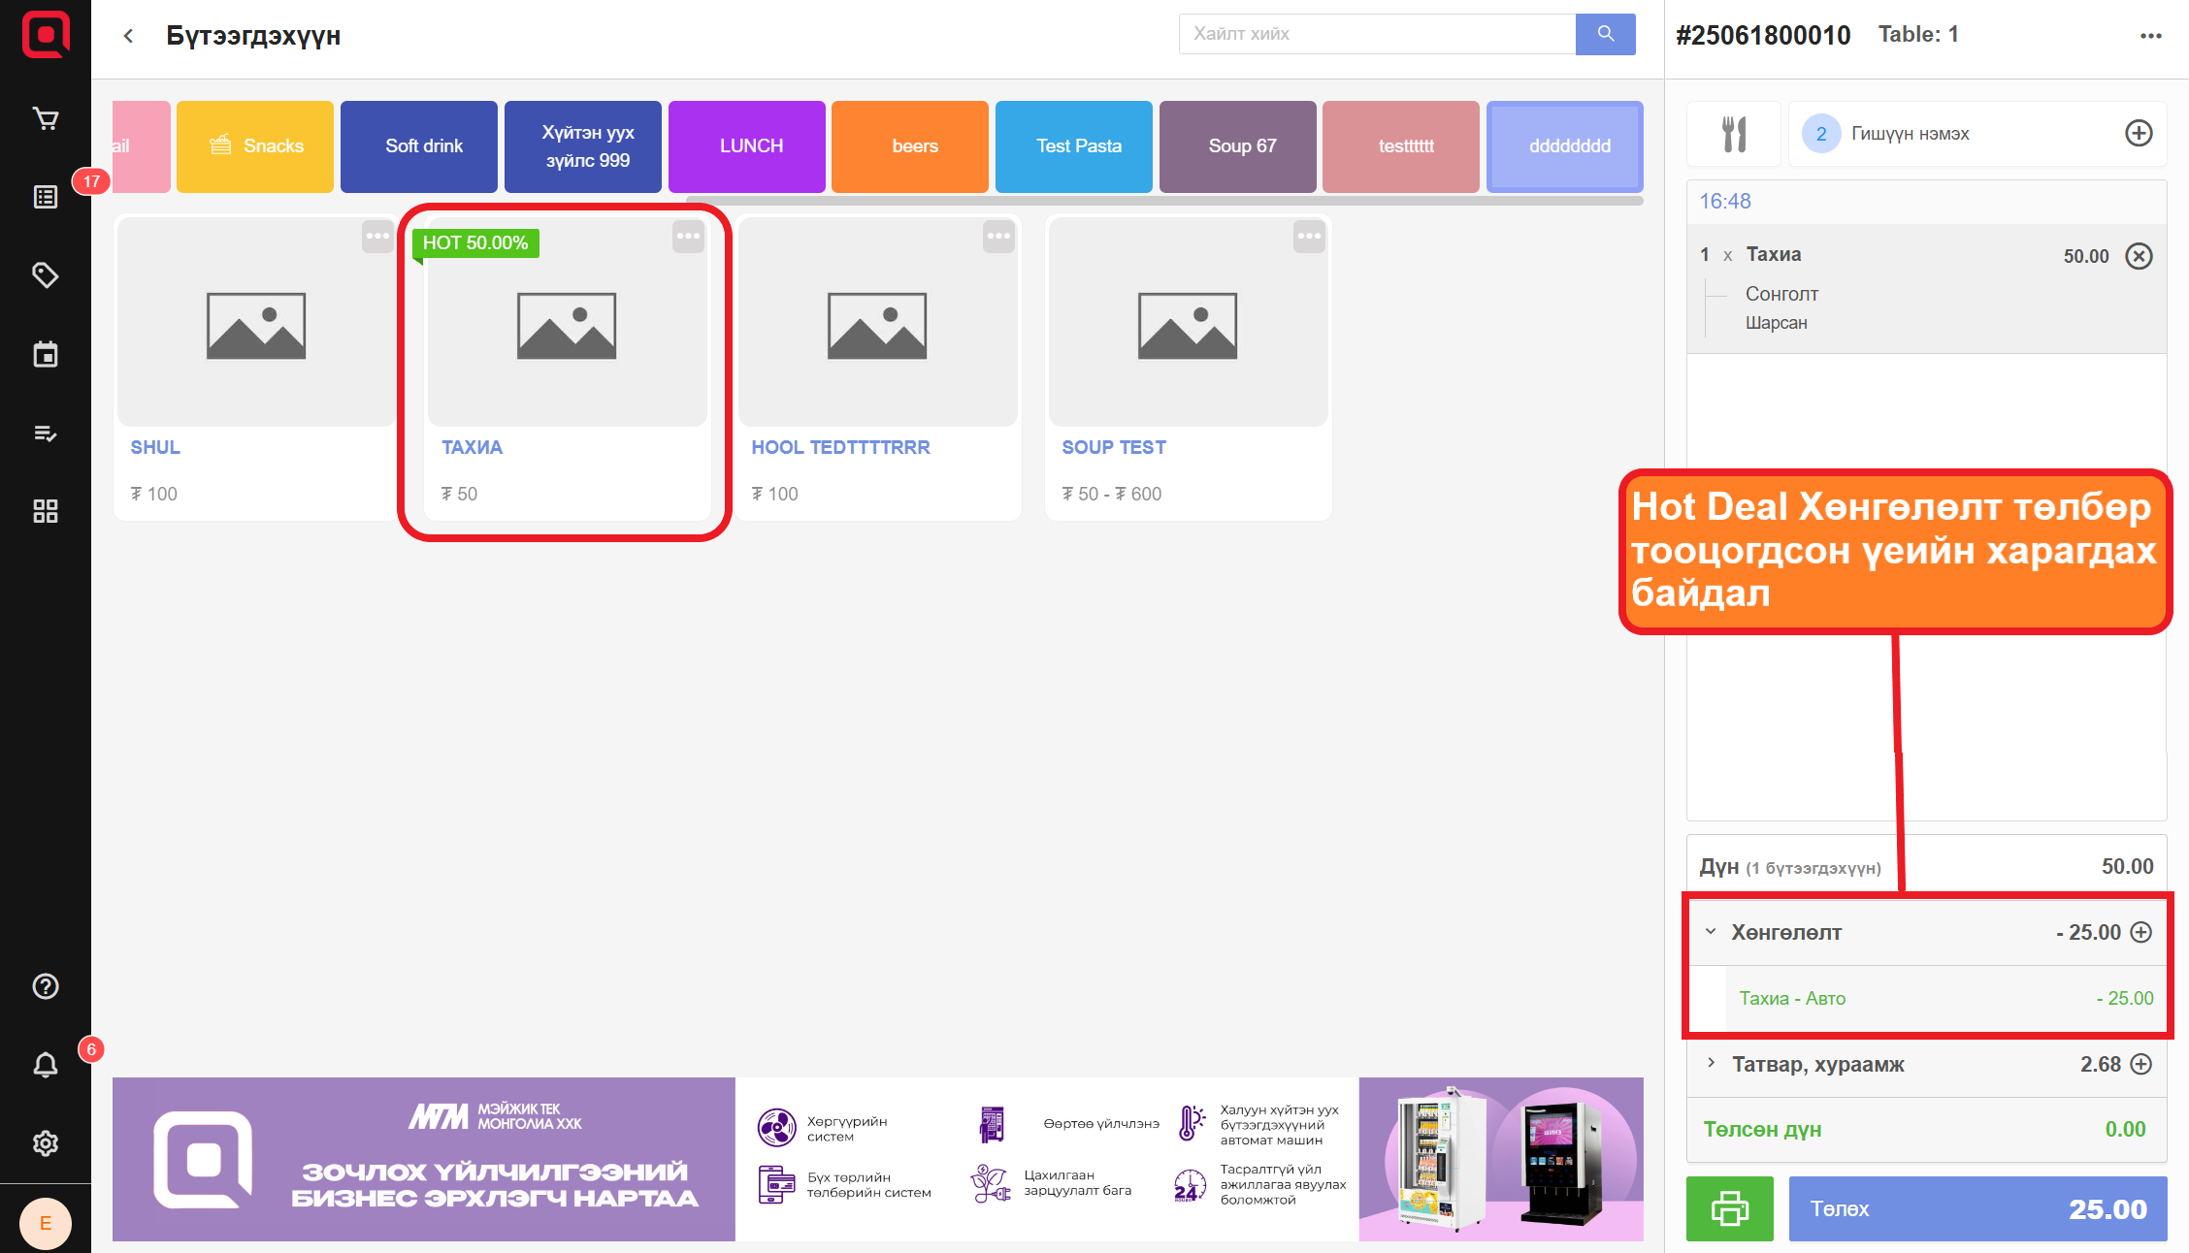Open the calendar sidebar icon
Screen dimensions: 2189x1253
pos(46,354)
